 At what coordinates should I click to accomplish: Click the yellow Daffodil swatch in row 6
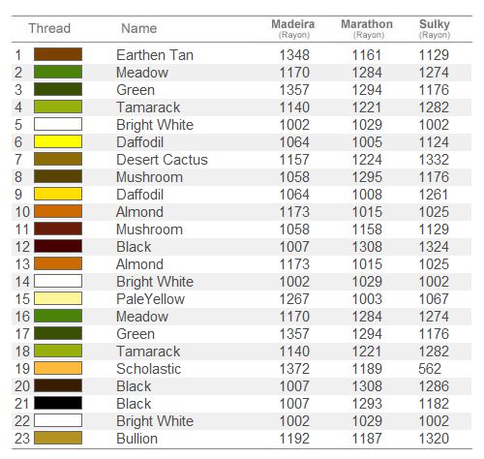coord(58,141)
